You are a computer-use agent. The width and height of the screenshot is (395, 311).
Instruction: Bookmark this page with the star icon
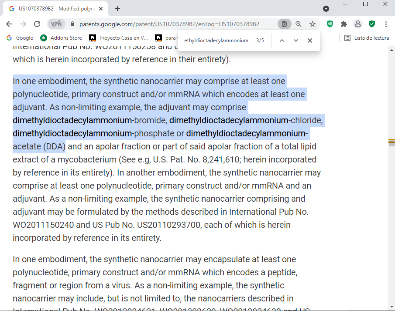pyautogui.click(x=313, y=24)
